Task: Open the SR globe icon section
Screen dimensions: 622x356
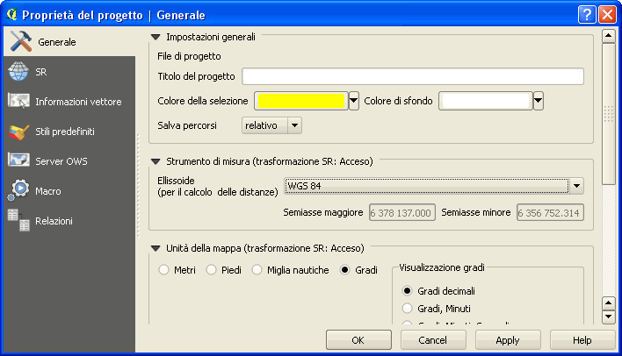Action: pyautogui.click(x=19, y=72)
